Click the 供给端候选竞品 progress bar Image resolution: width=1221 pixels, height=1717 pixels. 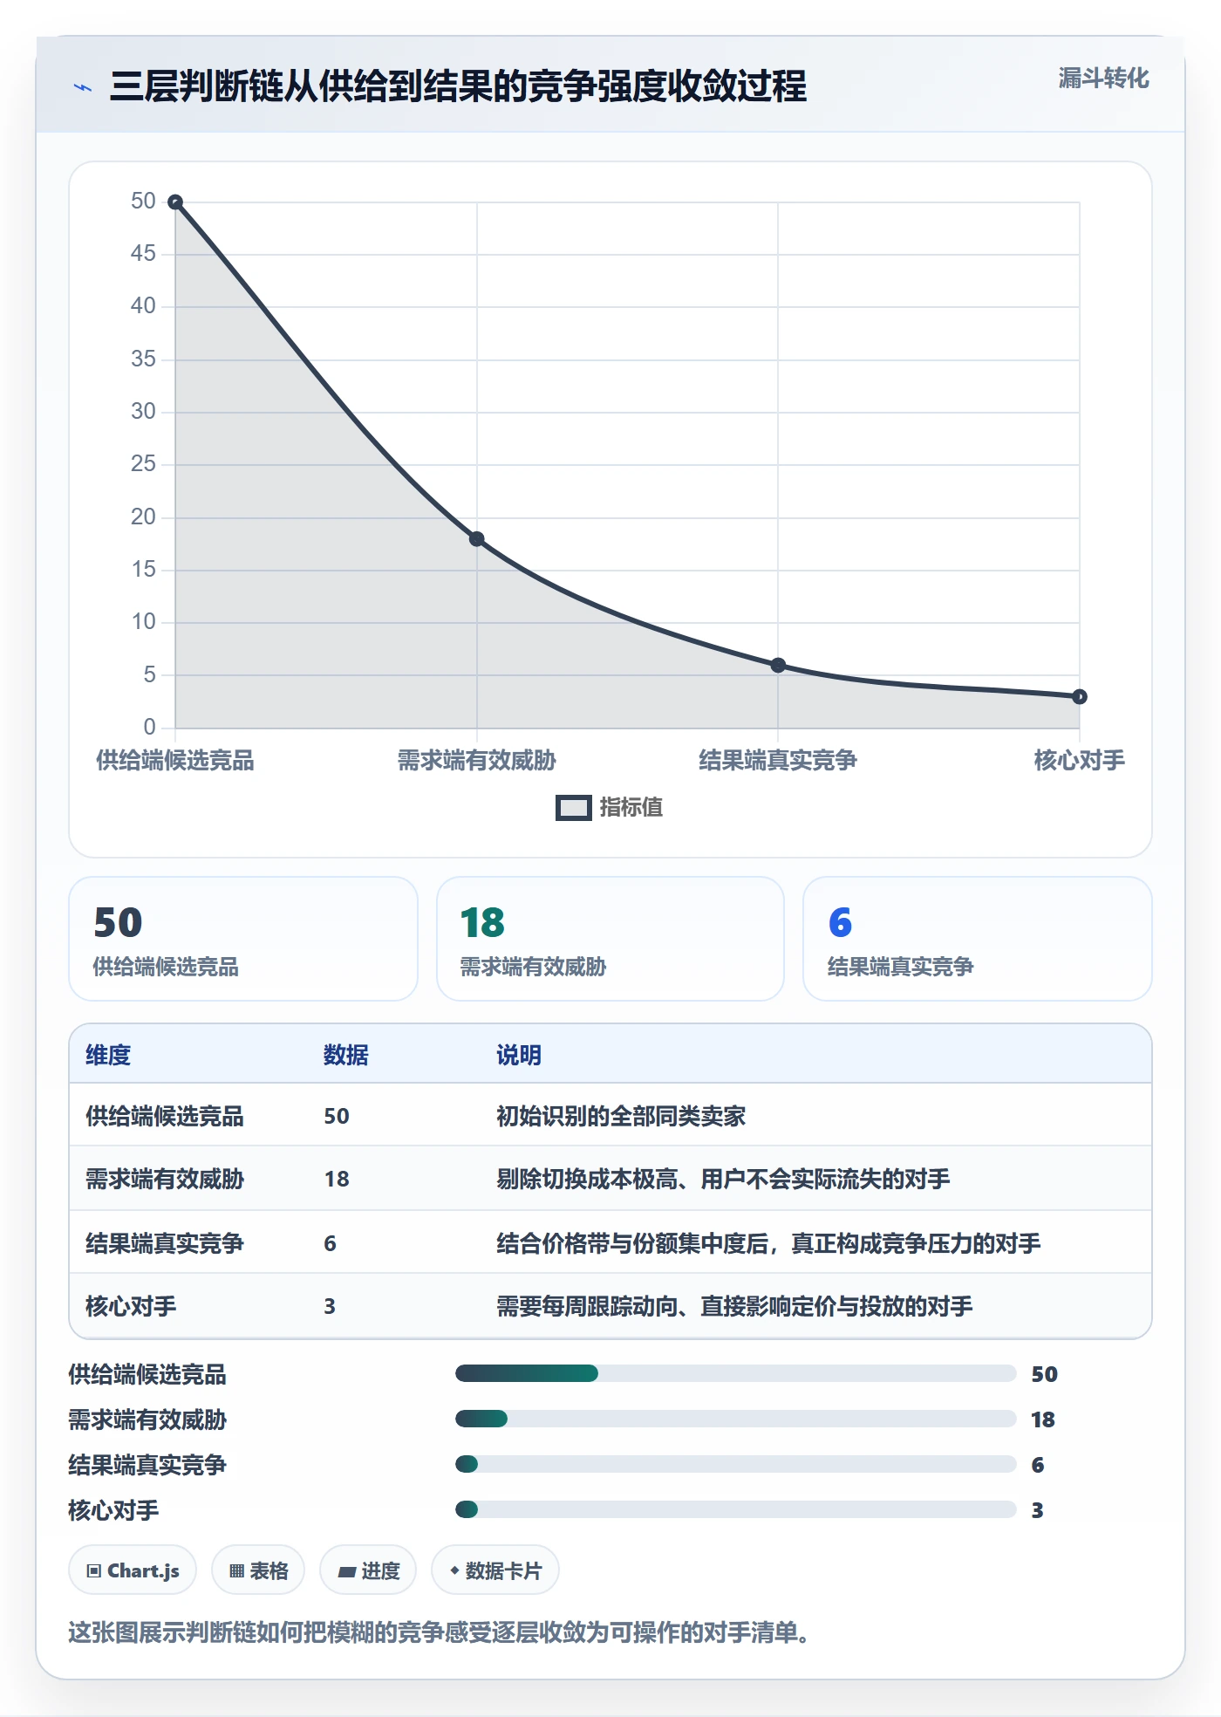pyautogui.click(x=735, y=1374)
